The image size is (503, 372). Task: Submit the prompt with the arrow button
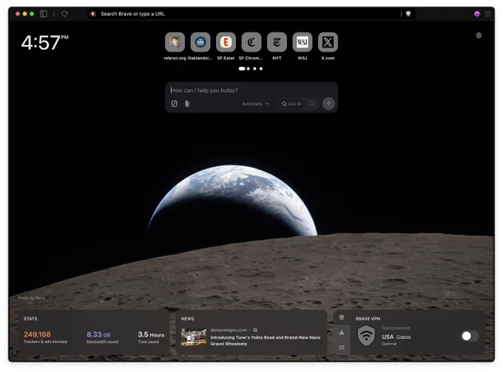(x=328, y=104)
